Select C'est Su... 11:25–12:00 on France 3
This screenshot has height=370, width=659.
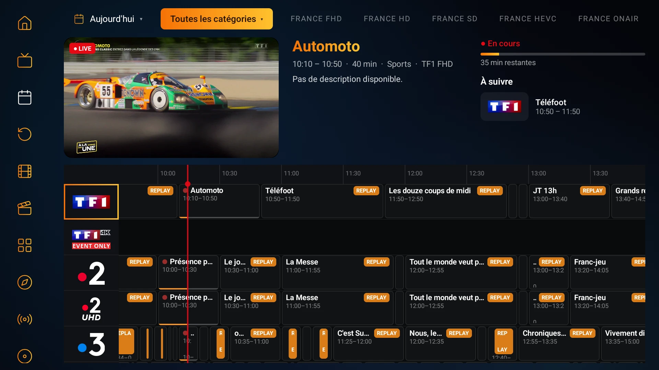coord(369,344)
